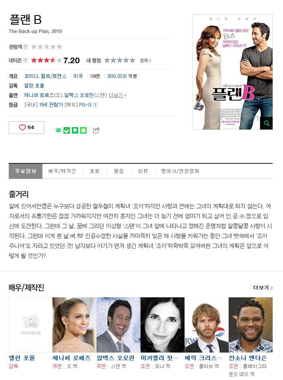
Task: Click the heart like button showing 94
Action: point(27,128)
